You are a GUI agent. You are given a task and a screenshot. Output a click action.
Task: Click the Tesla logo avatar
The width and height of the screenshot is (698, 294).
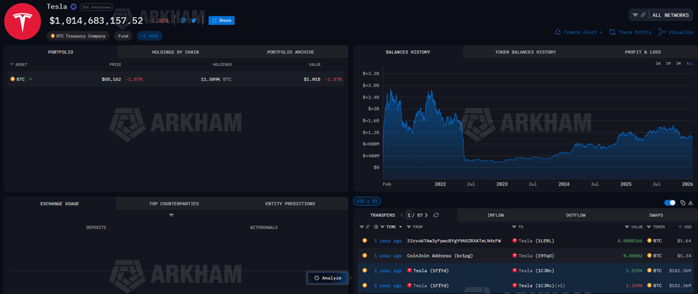click(x=22, y=21)
